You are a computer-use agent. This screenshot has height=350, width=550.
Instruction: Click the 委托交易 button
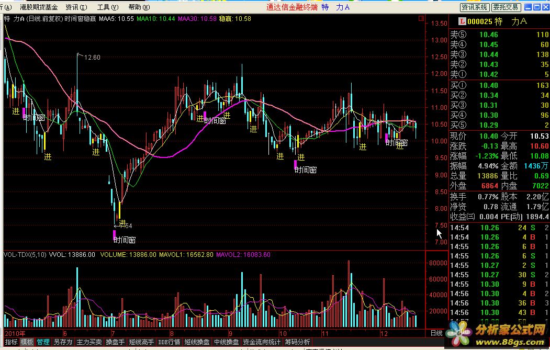(506, 7)
